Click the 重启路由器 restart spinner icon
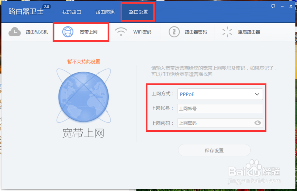The width and height of the screenshot is (297, 191). point(227,31)
